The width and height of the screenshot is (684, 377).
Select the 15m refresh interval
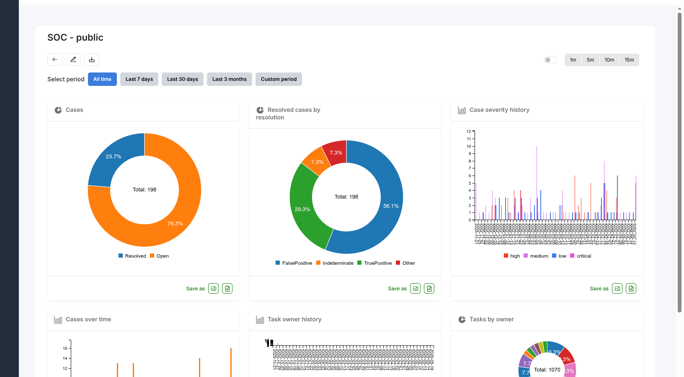[629, 60]
